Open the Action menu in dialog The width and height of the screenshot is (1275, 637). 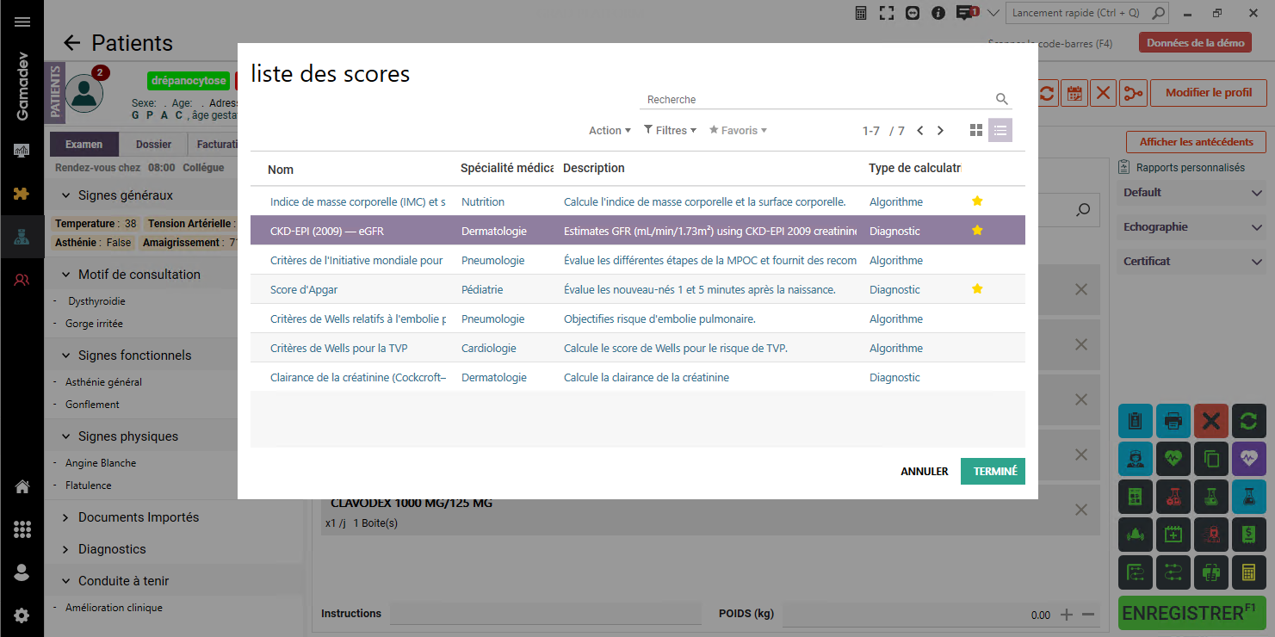point(610,131)
